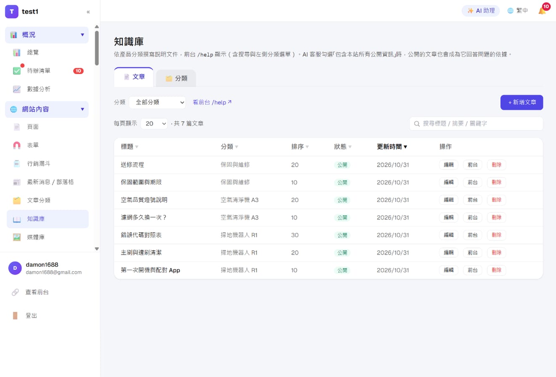Screen dimensions: 556x377
Task: Click the 第一次開機與配對 App title
Action: (x=150, y=270)
